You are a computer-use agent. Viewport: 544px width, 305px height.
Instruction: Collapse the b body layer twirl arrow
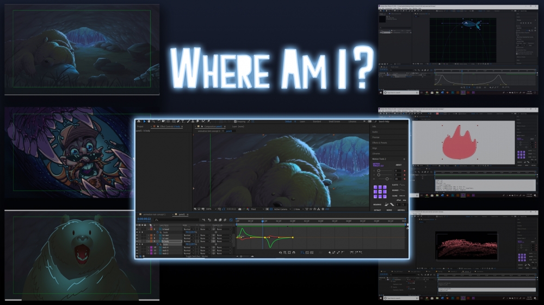coord(149,242)
